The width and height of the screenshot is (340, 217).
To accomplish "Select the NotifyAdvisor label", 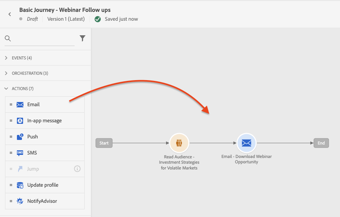I will point(42,201).
